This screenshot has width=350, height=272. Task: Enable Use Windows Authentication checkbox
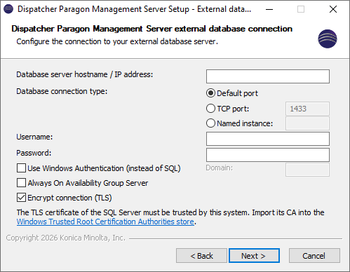(x=21, y=168)
